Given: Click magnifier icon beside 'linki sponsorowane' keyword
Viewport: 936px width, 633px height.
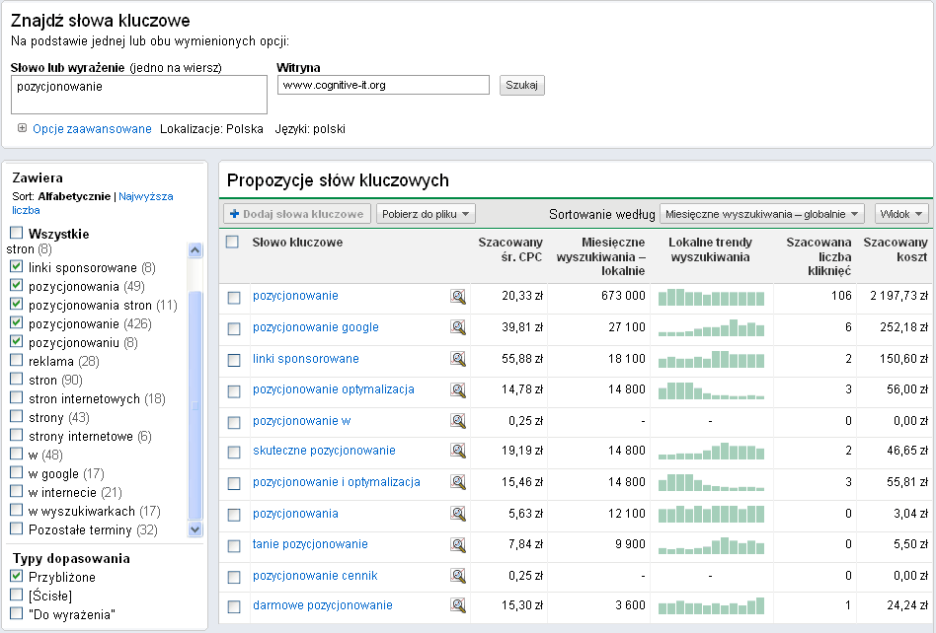Looking at the screenshot, I should tap(458, 360).
